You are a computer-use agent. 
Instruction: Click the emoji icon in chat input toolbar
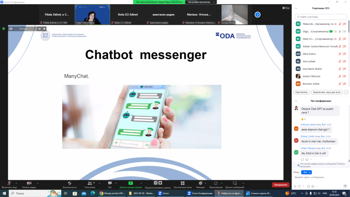[313, 186]
